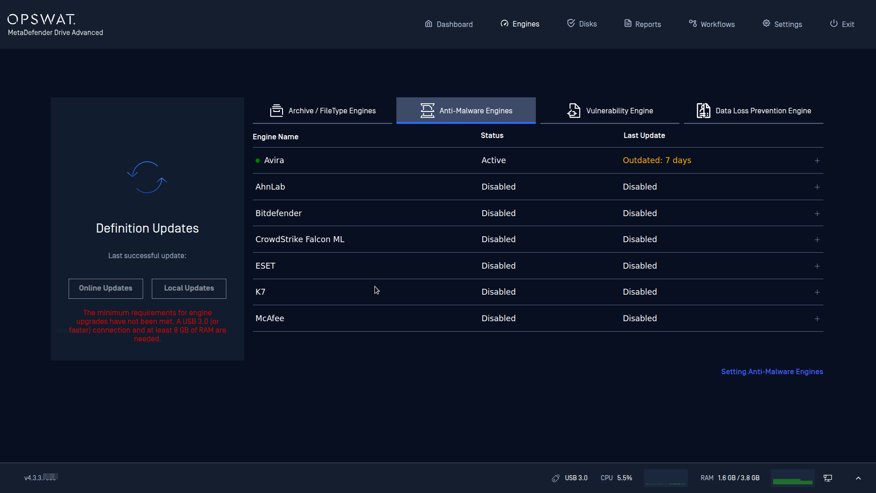Expand the K7 engine row
876x493 pixels.
[x=817, y=292]
